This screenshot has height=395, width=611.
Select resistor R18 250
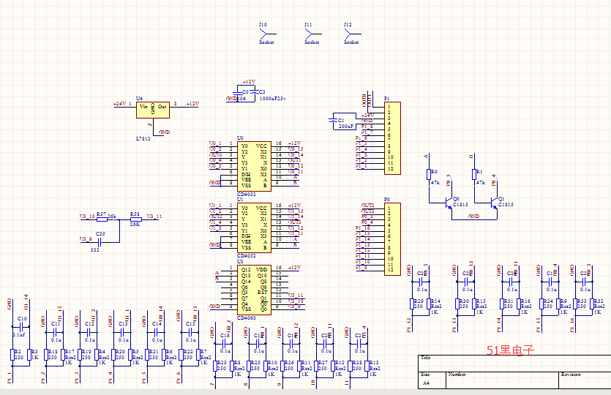(46, 355)
